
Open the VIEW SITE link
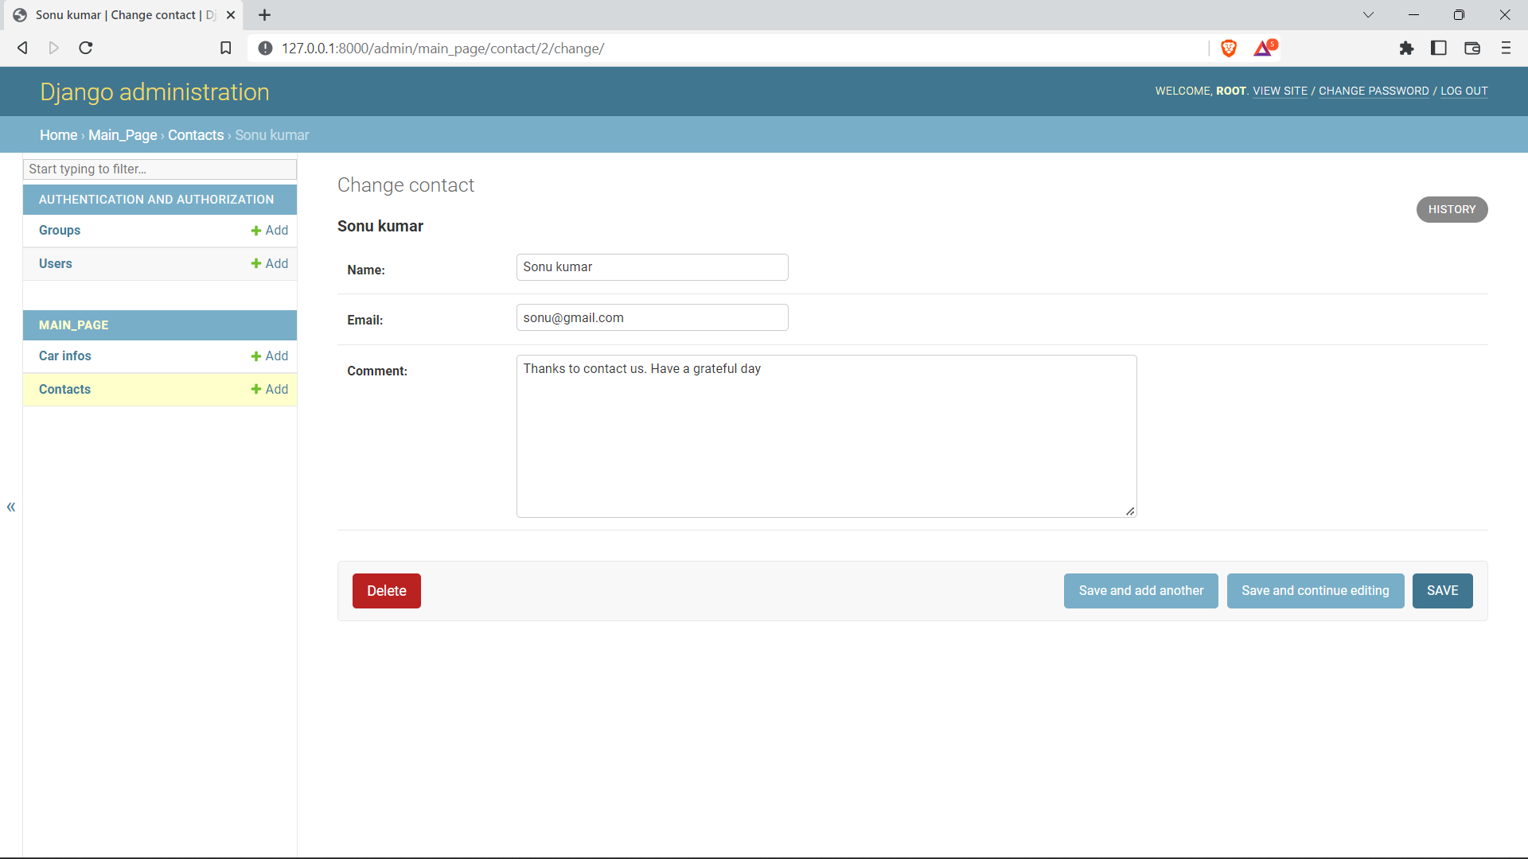tap(1280, 91)
